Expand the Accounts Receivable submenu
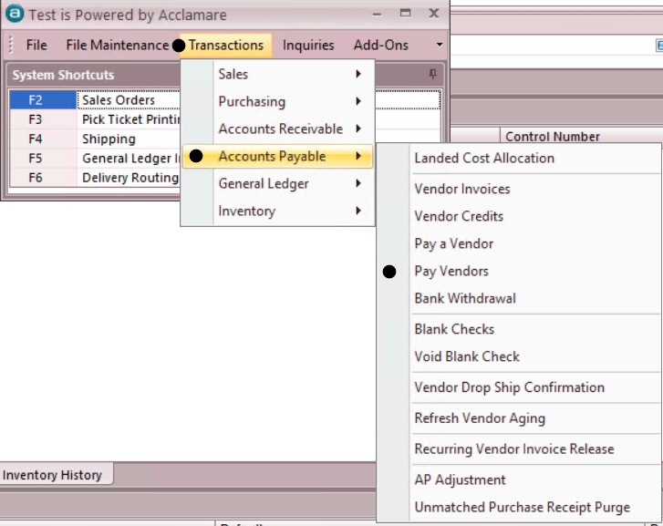 (x=280, y=129)
